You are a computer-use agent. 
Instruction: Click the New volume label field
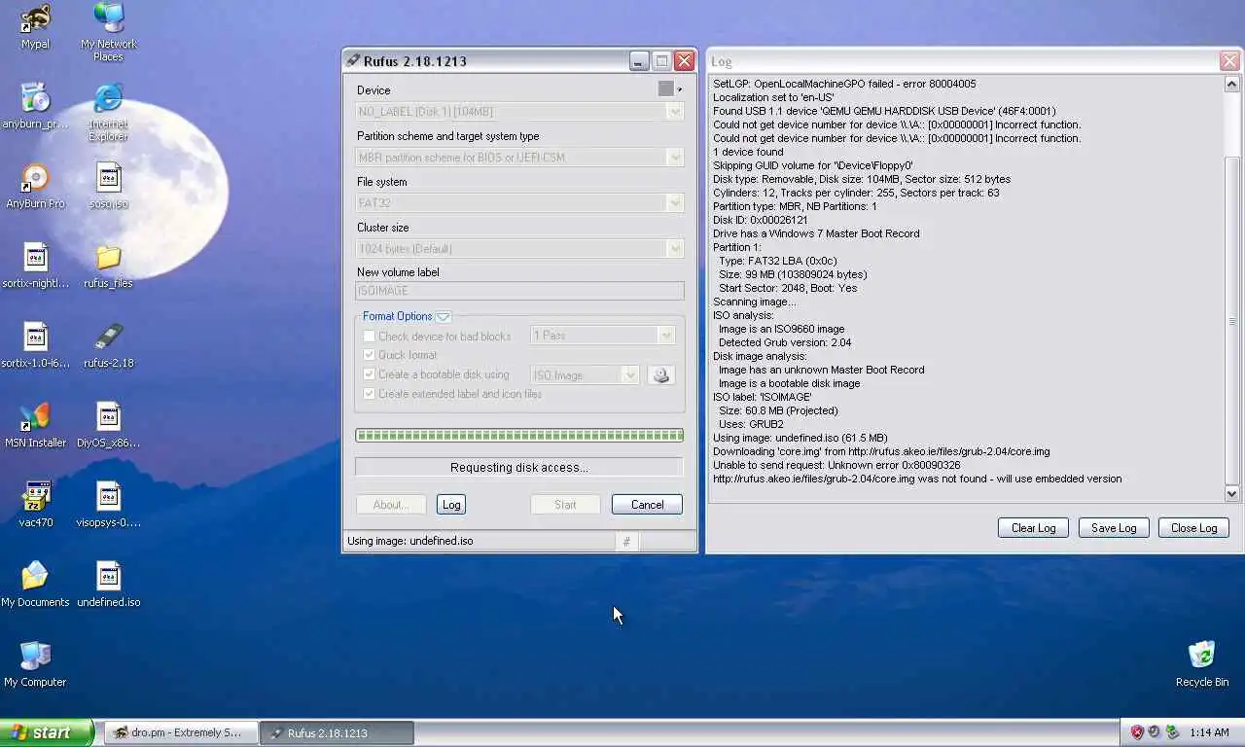click(x=520, y=291)
